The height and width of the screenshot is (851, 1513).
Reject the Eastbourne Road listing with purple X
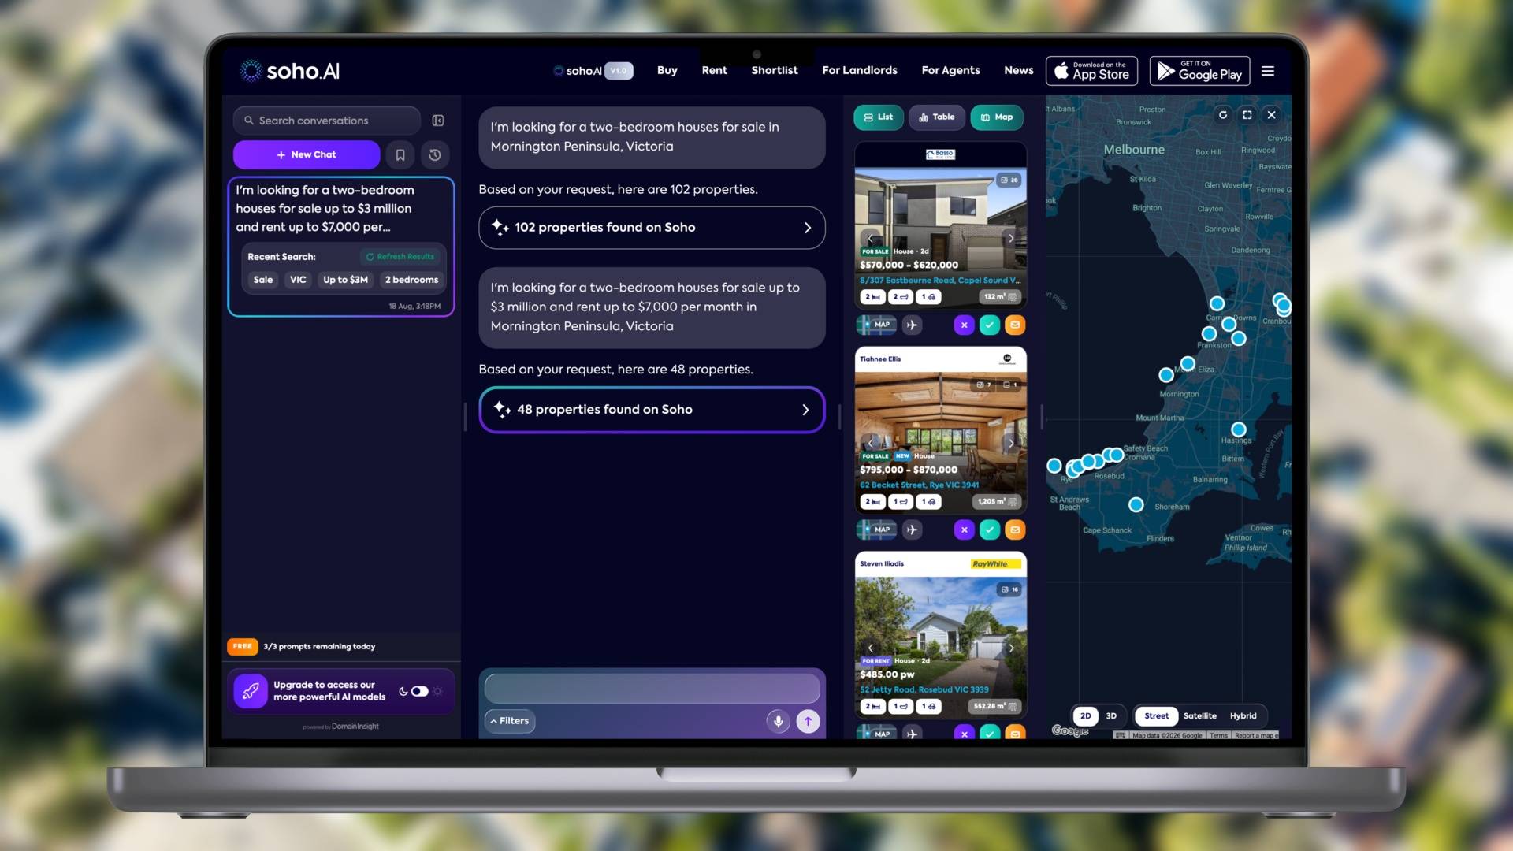click(964, 325)
